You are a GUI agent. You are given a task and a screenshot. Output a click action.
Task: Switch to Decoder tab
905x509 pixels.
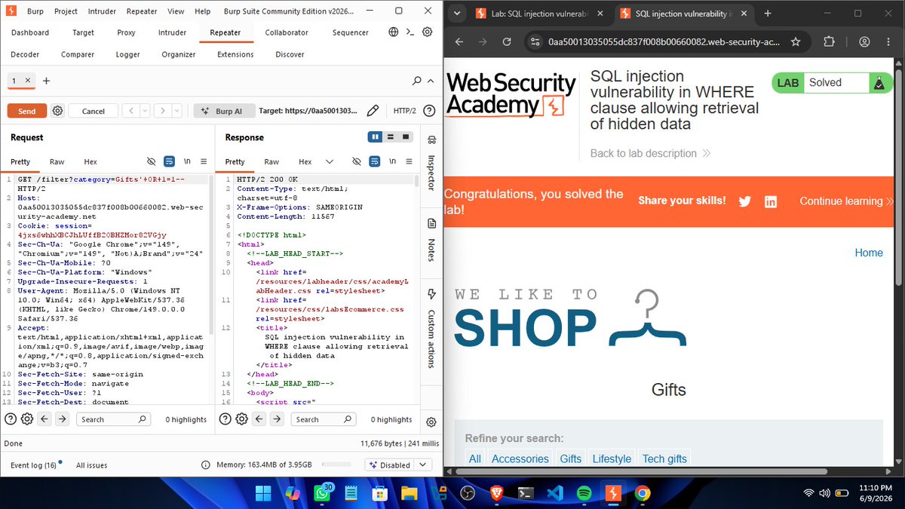[x=25, y=54]
